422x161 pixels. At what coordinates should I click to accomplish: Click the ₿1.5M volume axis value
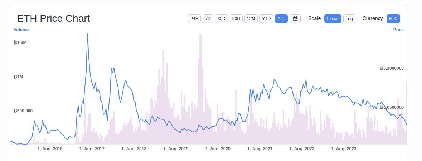(x=20, y=43)
